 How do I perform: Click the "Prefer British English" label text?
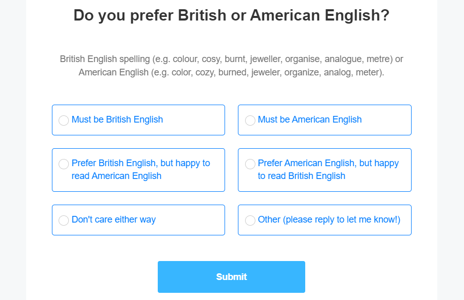point(140,170)
